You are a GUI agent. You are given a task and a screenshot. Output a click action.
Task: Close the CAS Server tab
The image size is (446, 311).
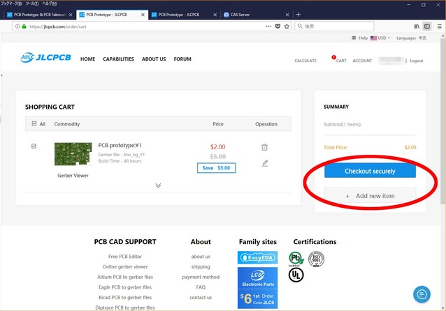click(287, 15)
